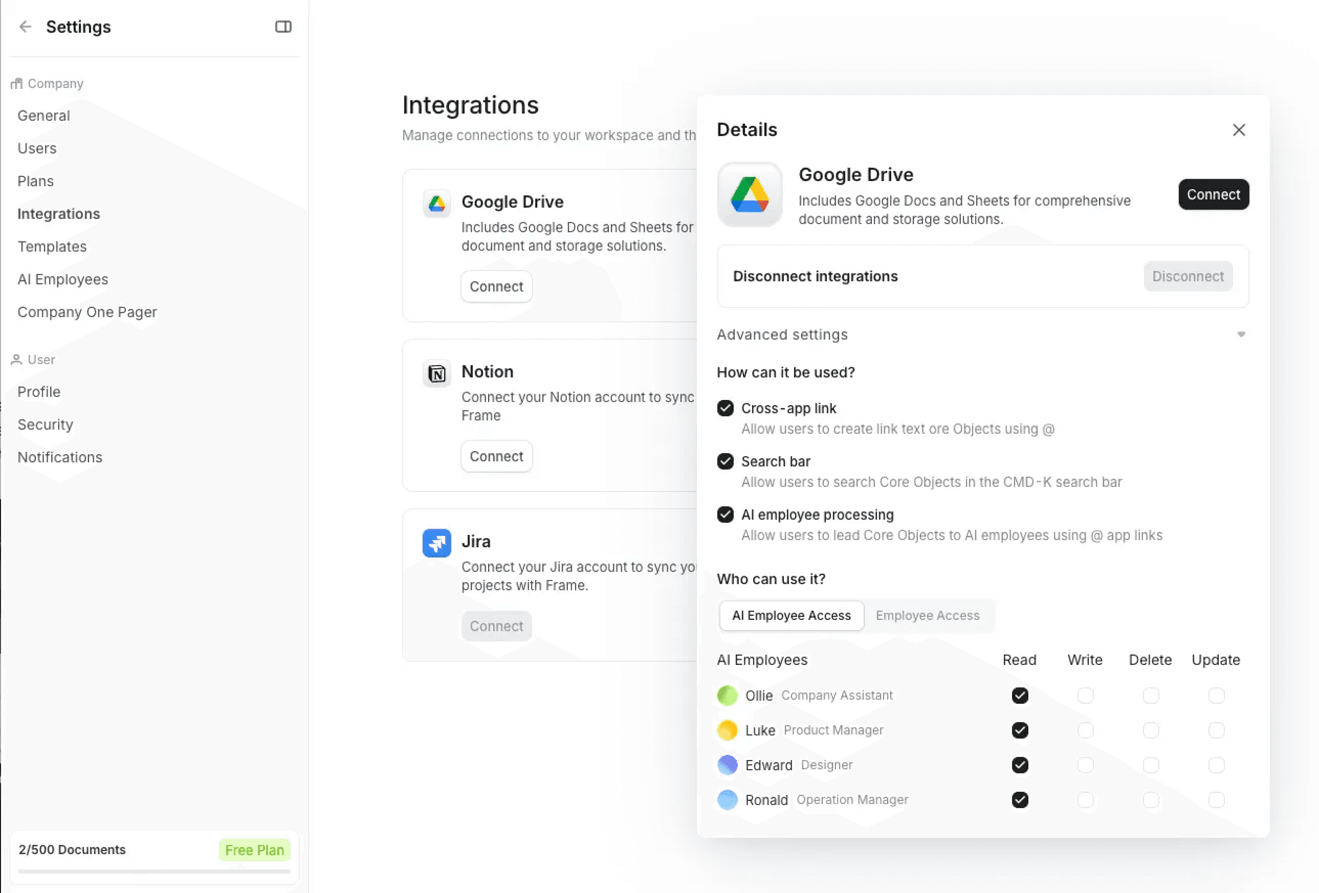Open the Templates settings page
This screenshot has height=893, width=1319.
[x=52, y=246]
